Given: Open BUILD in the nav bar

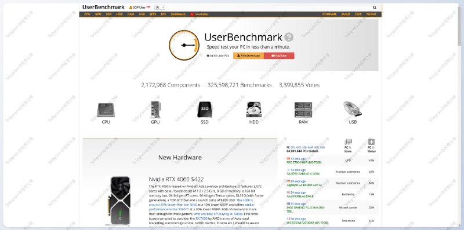Looking at the screenshot, I should tap(346, 14).
